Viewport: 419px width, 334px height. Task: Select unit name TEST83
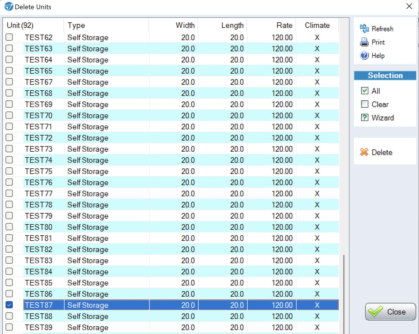pos(38,260)
